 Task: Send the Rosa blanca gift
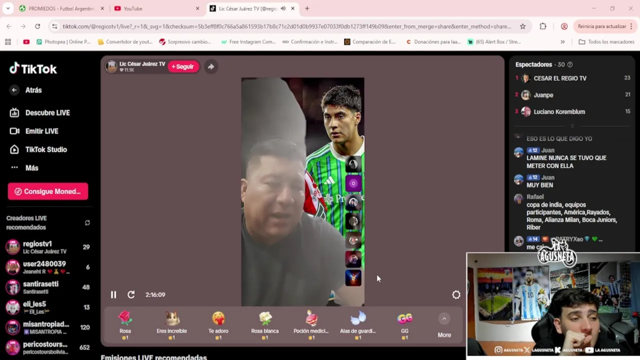pyautogui.click(x=265, y=325)
